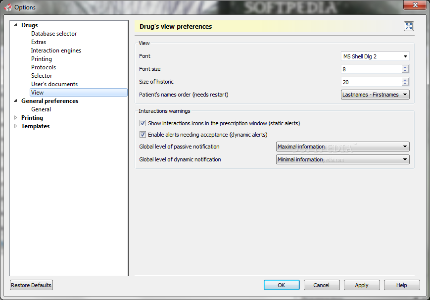Select Database selector in the tree
Viewport: 430px width, 300px height.
(54, 34)
